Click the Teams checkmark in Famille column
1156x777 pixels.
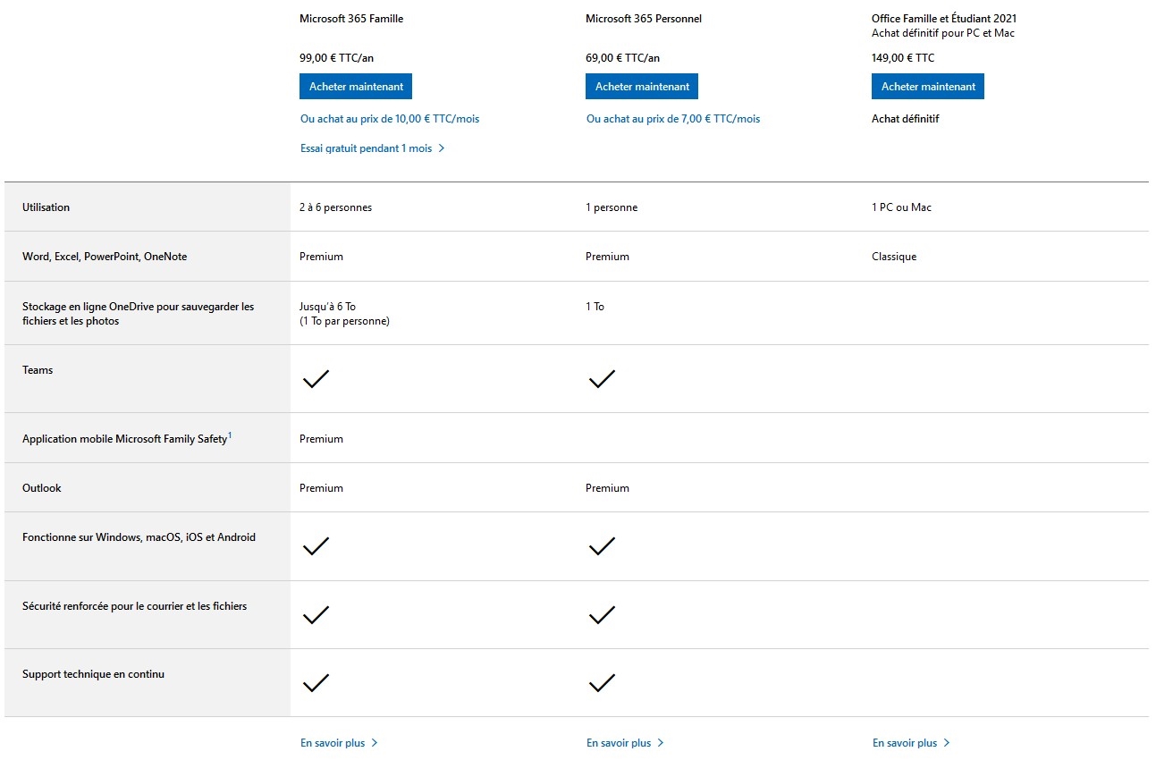click(316, 379)
